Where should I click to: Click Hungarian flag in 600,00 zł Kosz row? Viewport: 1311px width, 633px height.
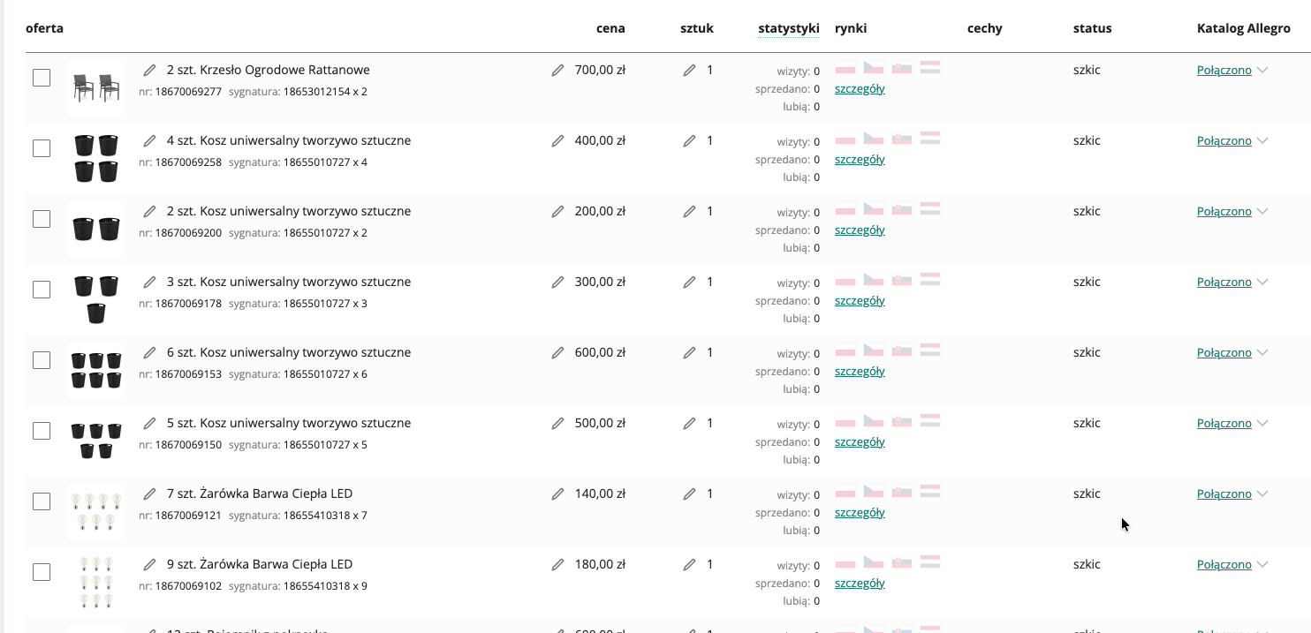pos(929,350)
